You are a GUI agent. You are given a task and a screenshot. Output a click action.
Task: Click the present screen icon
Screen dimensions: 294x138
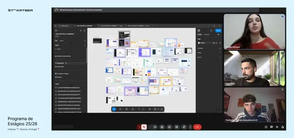[x=162, y=127]
